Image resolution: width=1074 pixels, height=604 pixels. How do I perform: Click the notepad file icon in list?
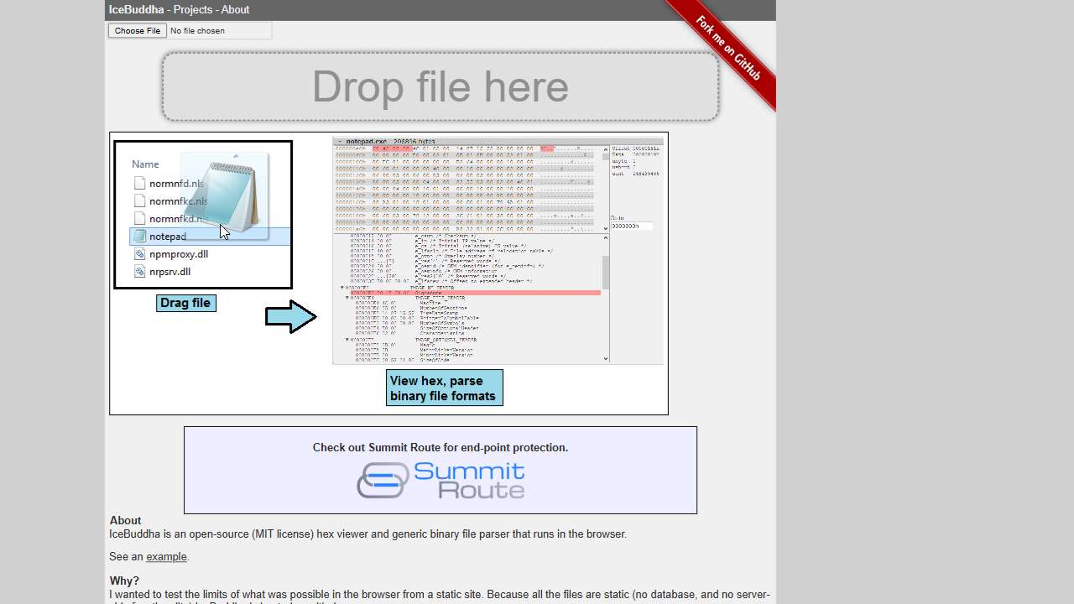(x=138, y=237)
